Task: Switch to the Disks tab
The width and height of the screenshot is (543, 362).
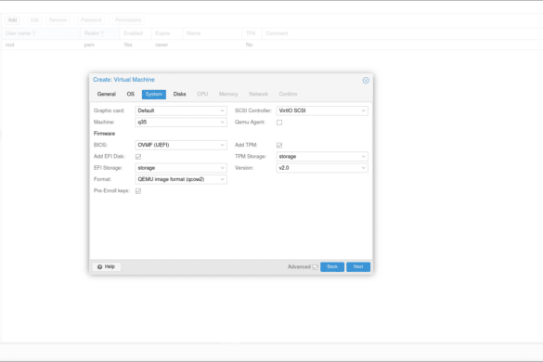Action: pyautogui.click(x=180, y=95)
